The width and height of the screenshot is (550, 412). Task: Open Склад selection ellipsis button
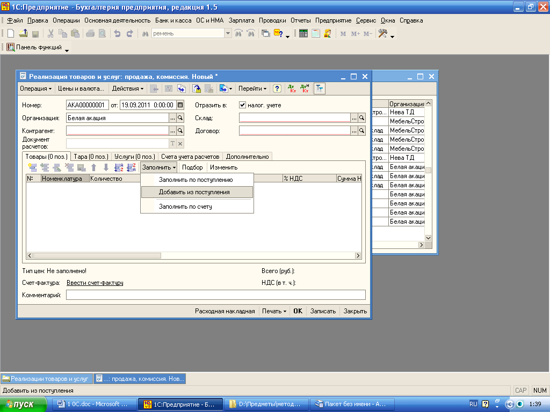click(x=354, y=118)
